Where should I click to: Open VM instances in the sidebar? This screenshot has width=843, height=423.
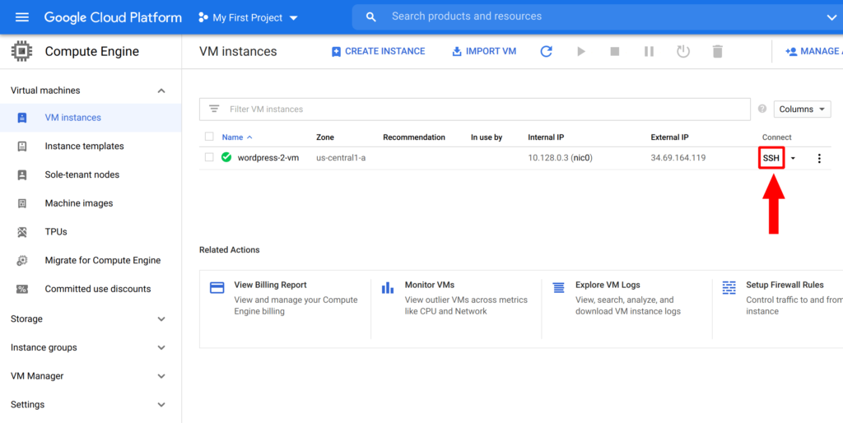(x=91, y=118)
